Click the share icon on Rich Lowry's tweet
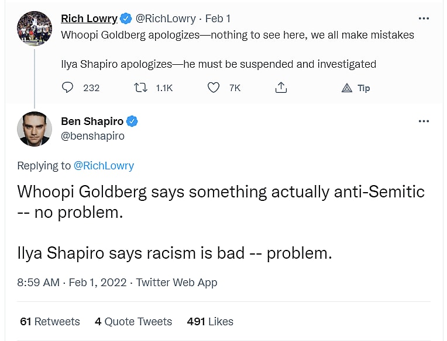This screenshot has width=447, height=341. coord(281,88)
